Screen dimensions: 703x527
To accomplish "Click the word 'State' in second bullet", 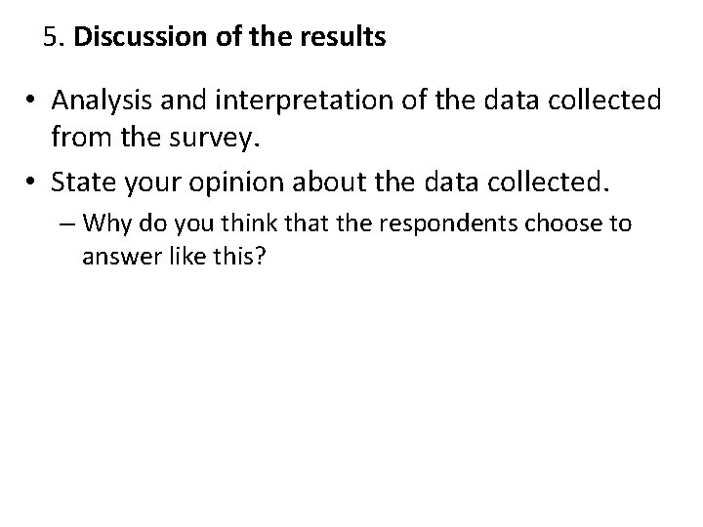I will (83, 182).
